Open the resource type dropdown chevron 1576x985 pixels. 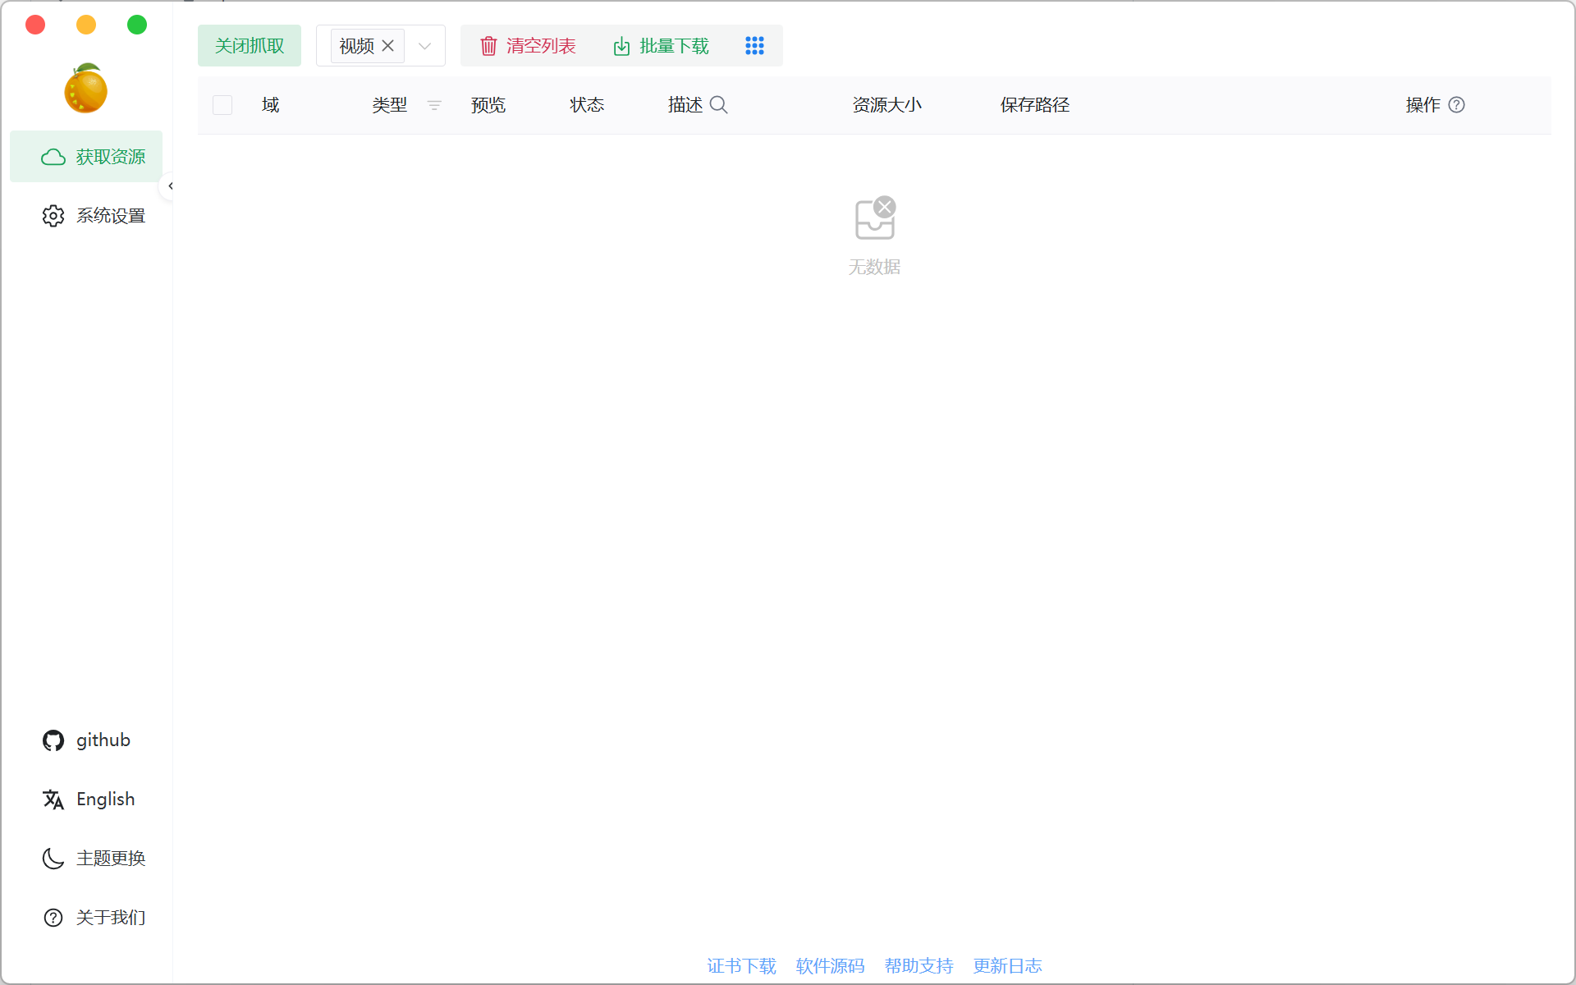424,46
